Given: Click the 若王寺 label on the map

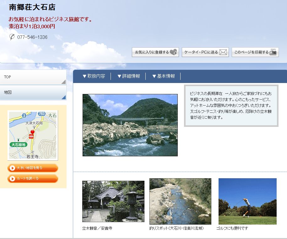Looking at the screenshot, I should [x=32, y=157].
